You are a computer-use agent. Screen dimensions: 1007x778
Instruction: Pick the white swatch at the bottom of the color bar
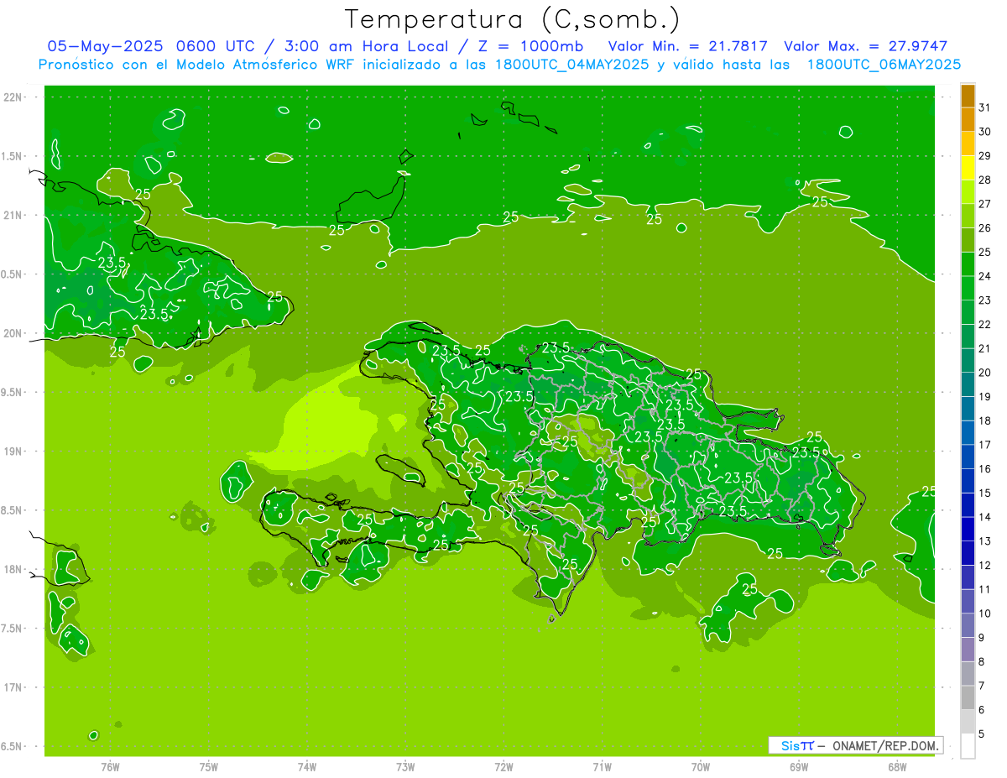click(968, 746)
